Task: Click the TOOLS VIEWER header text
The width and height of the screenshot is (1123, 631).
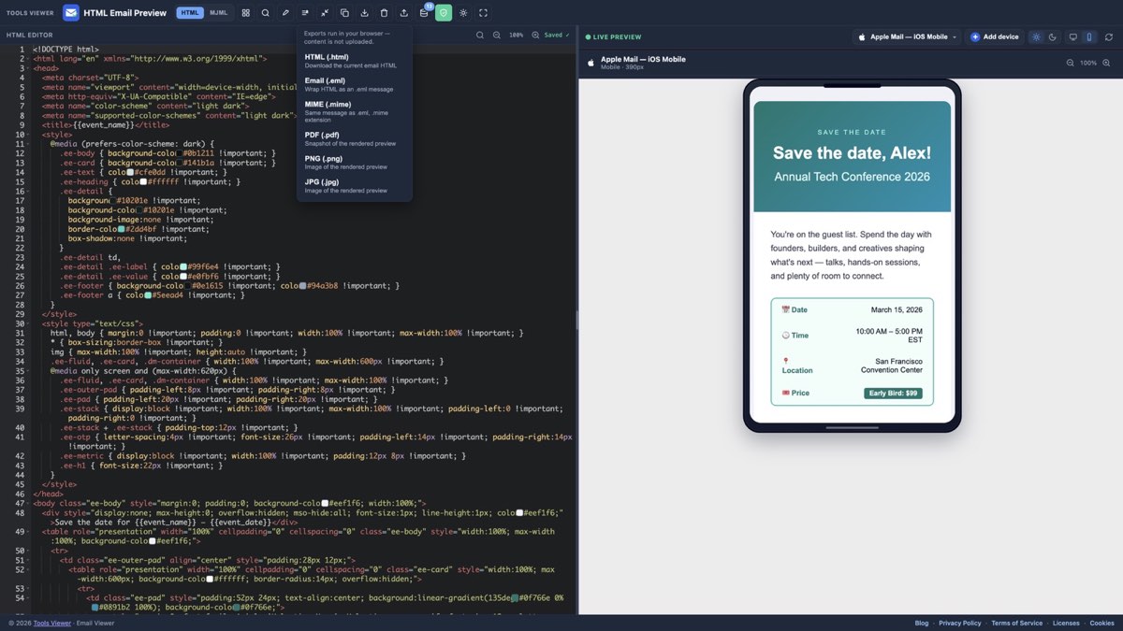Action: [x=28, y=13]
